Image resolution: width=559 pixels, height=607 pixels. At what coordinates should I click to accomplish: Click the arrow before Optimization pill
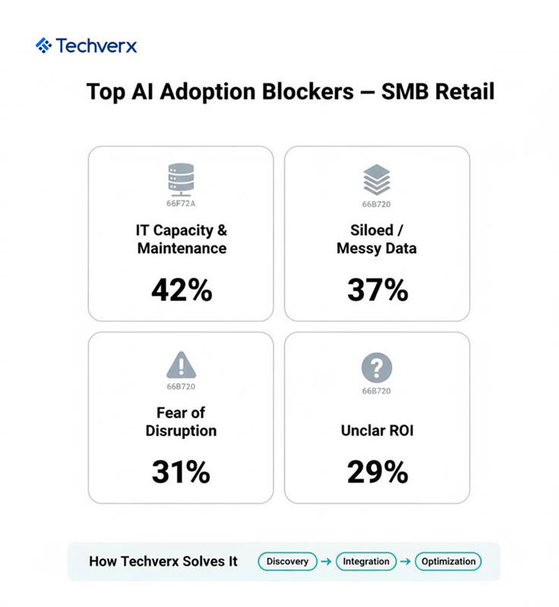pos(406,562)
